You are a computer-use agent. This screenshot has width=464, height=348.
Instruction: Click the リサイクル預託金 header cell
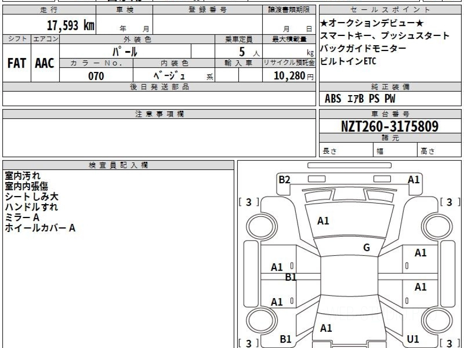289,63
